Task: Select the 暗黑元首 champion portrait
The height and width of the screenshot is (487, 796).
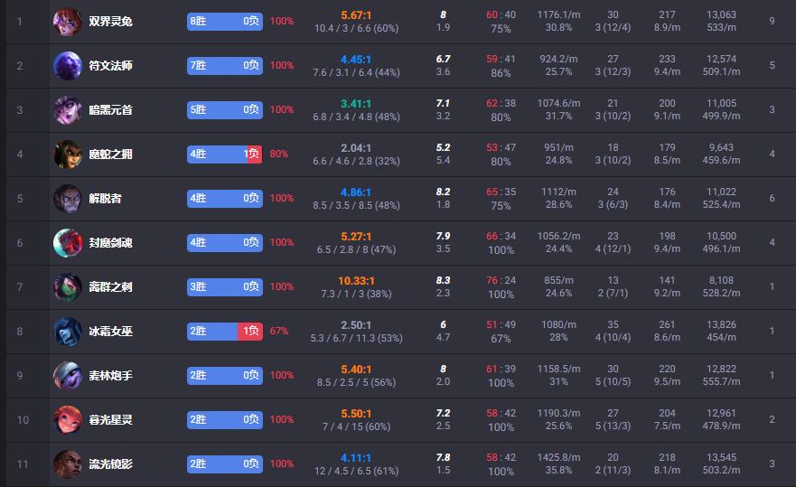Action: (67, 109)
